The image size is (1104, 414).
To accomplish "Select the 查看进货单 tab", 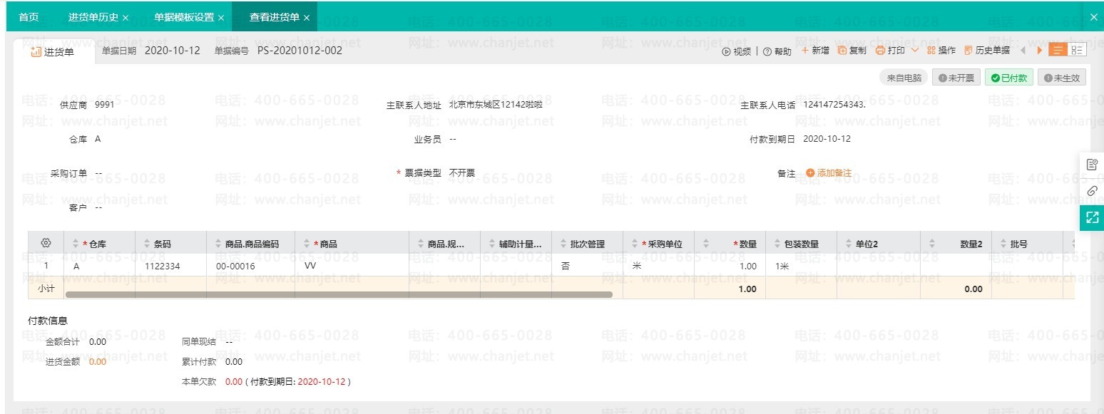I will 275,17.
